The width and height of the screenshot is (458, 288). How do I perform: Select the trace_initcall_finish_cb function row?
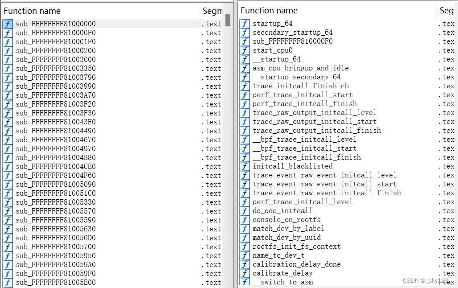(x=300, y=86)
